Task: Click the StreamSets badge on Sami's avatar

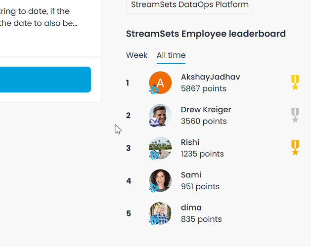Action: [154, 188]
